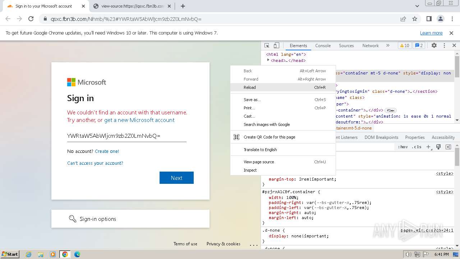Switch to the view-source tab
Screen dimensions: 460x259
(132, 6)
